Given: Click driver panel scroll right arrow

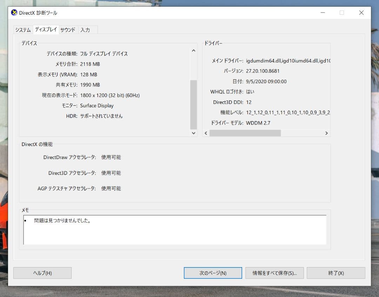Looking at the screenshot, I should click(326, 133).
